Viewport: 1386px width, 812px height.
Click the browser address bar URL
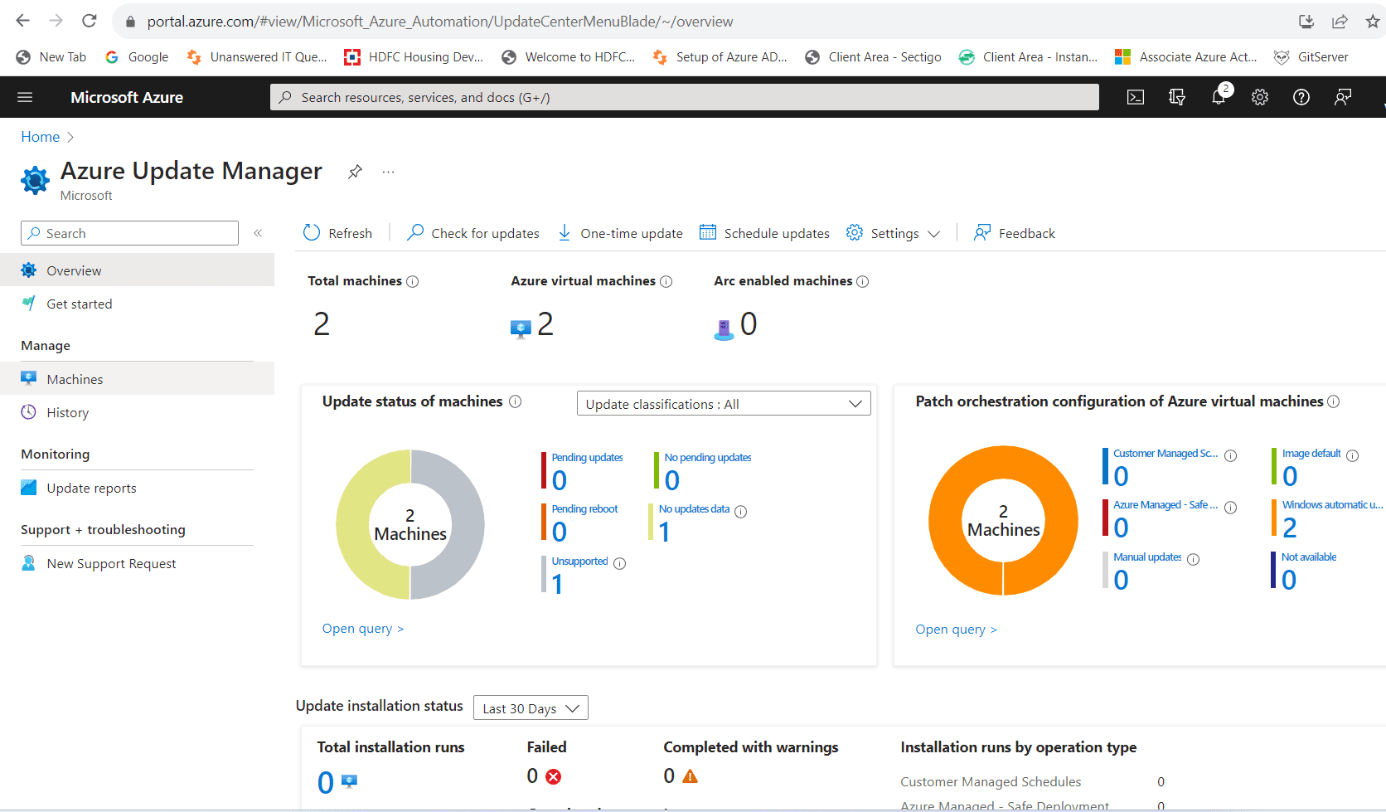click(x=440, y=22)
